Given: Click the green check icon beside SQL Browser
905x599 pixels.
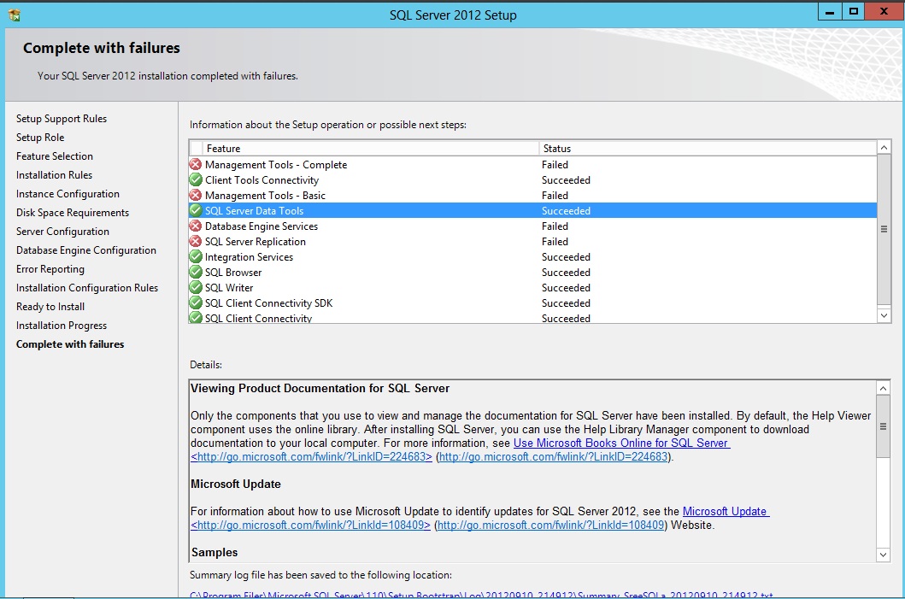Looking at the screenshot, I should pos(196,273).
